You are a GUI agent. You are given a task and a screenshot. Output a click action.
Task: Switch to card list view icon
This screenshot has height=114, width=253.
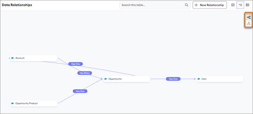click(233, 5)
